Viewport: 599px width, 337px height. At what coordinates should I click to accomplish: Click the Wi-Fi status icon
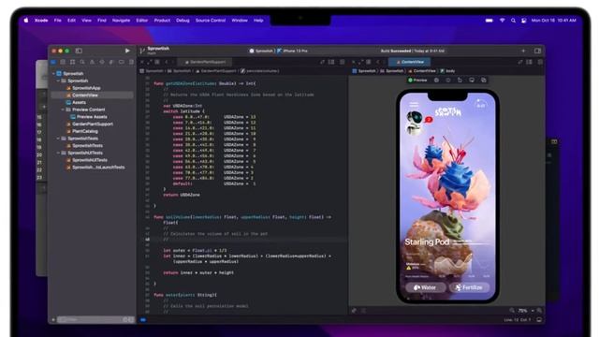pos(503,21)
